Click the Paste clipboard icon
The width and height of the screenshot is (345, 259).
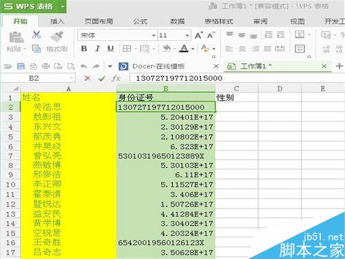click(x=17, y=37)
